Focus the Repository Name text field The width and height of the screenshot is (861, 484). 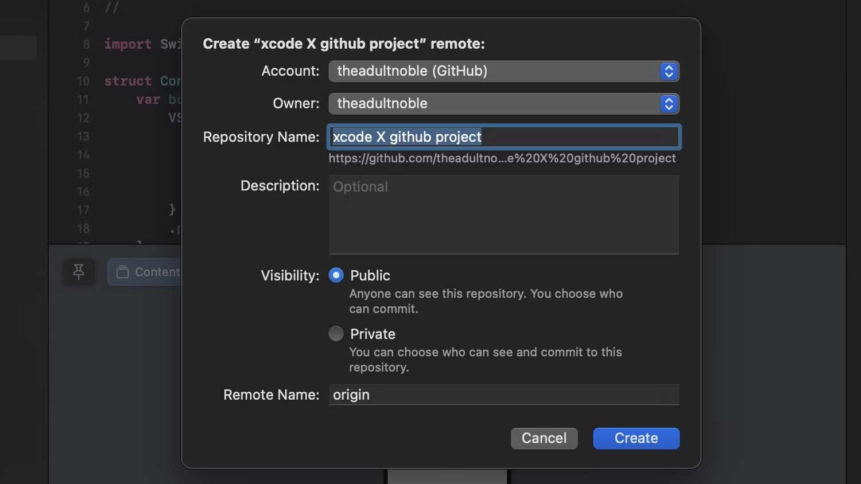point(574,137)
